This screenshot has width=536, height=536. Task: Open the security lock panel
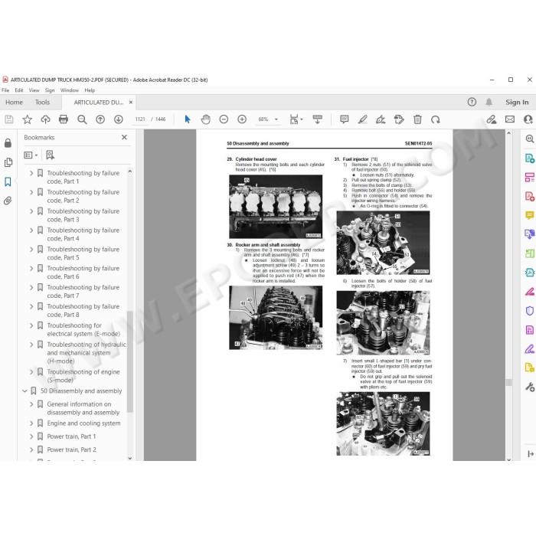(8, 143)
